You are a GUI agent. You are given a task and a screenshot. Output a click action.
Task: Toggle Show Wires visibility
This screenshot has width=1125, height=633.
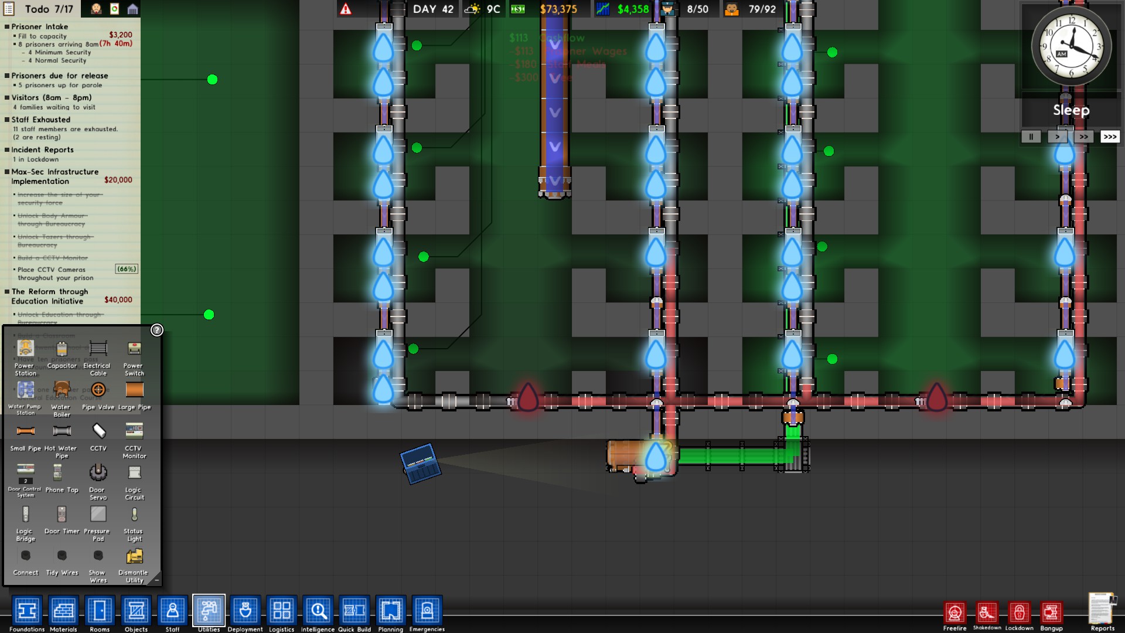[x=97, y=556]
